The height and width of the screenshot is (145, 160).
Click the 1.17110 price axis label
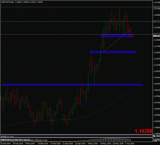coord(157,9)
